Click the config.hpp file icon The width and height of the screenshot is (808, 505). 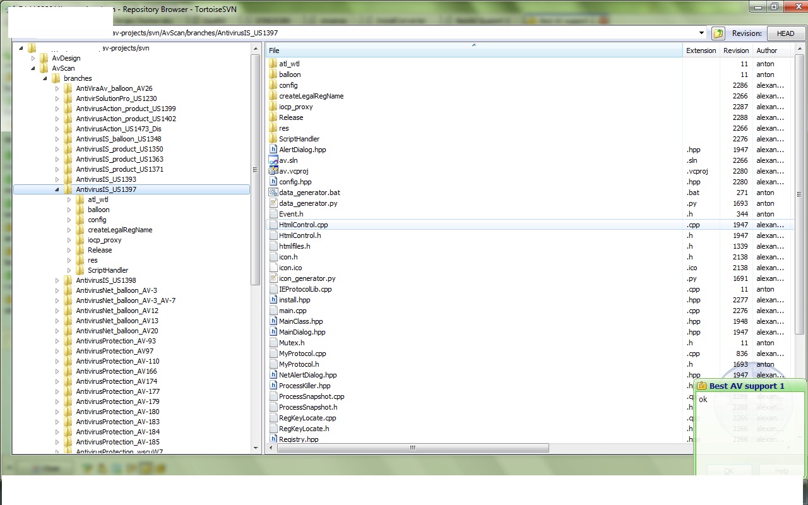(x=273, y=182)
